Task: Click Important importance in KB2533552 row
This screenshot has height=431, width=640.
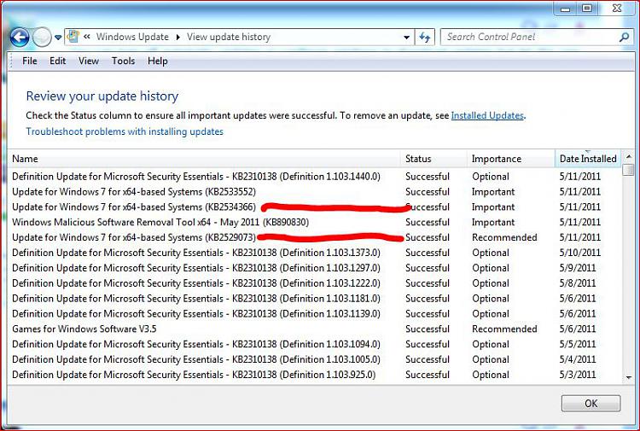Action: [493, 191]
